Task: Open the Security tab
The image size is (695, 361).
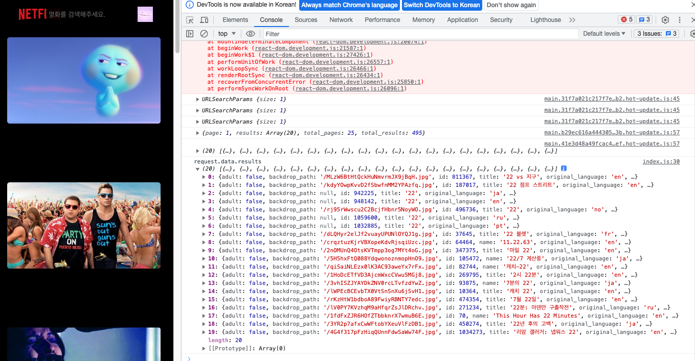Action: [x=501, y=20]
